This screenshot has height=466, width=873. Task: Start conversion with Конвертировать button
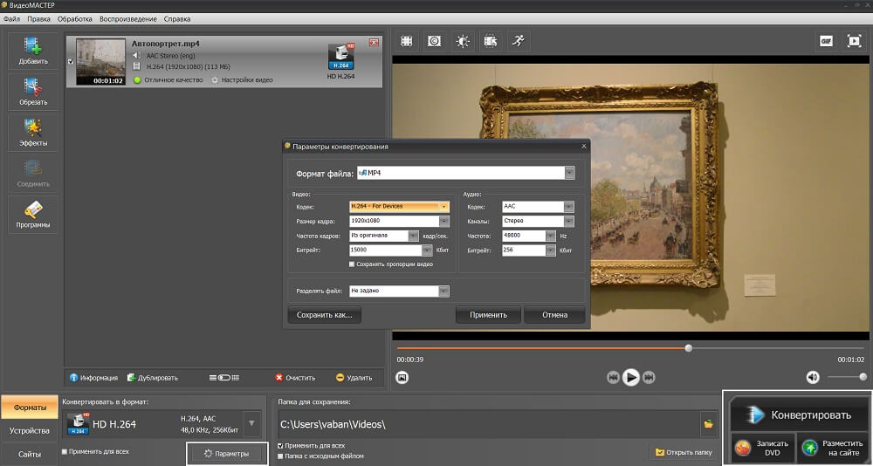pos(800,415)
